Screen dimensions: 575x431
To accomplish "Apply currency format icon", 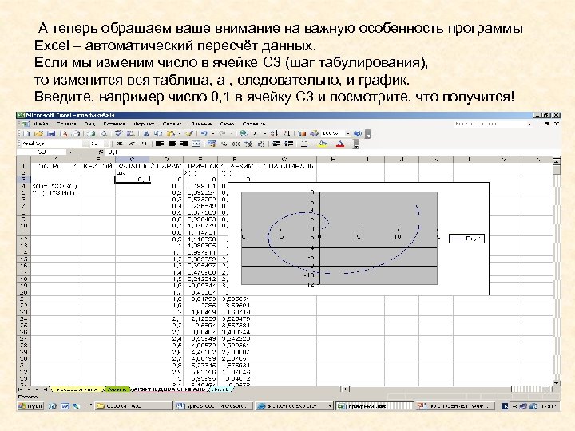I will click(212, 144).
